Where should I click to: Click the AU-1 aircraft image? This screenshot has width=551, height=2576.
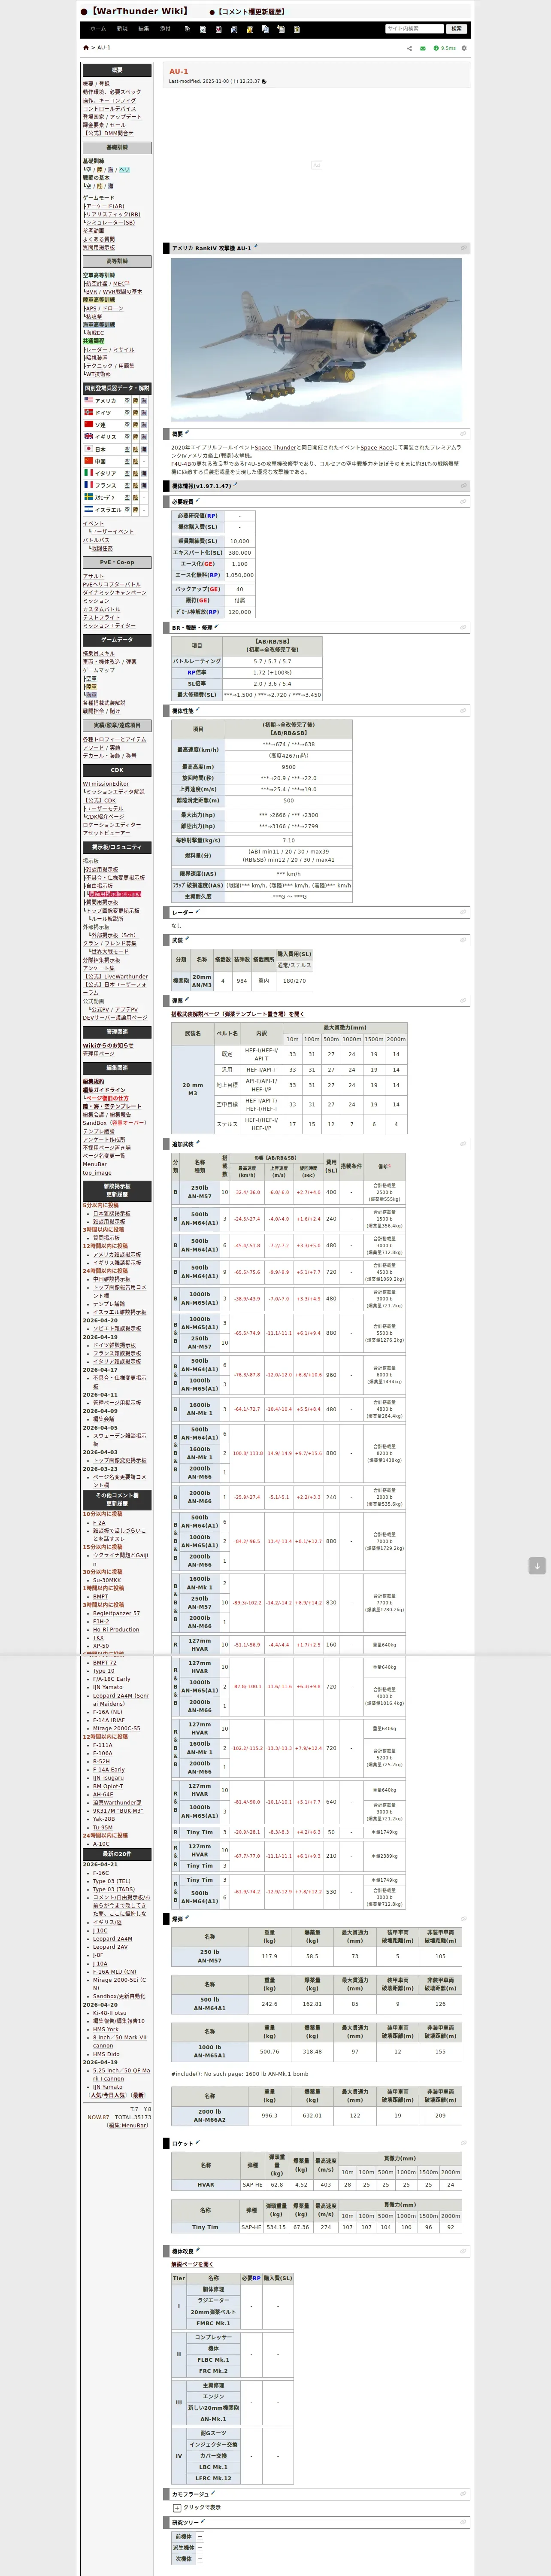point(317,340)
